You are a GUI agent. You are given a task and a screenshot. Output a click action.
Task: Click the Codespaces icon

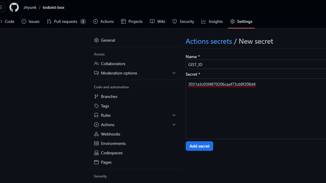96,153
